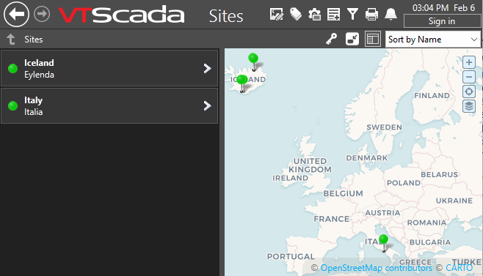
Task: Open the funnel filter icon
Action: point(352,15)
